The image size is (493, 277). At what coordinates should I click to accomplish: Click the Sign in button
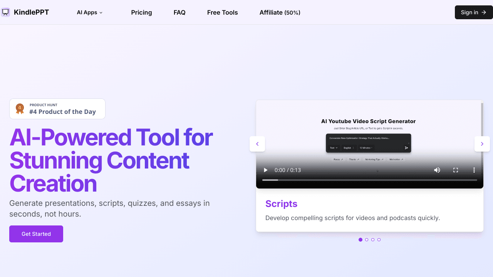[x=473, y=12]
